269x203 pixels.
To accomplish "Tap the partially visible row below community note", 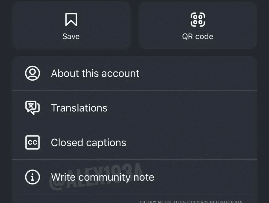I will pos(134,199).
